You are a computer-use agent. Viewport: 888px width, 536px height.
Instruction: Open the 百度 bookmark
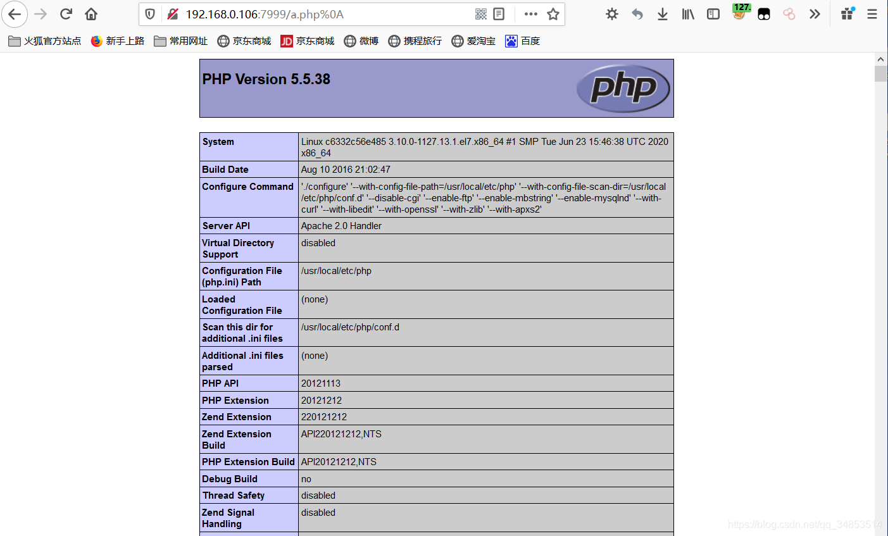pos(523,41)
